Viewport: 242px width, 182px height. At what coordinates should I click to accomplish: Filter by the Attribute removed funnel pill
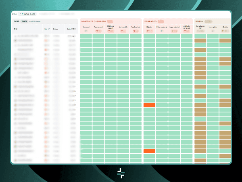[x=186, y=31]
